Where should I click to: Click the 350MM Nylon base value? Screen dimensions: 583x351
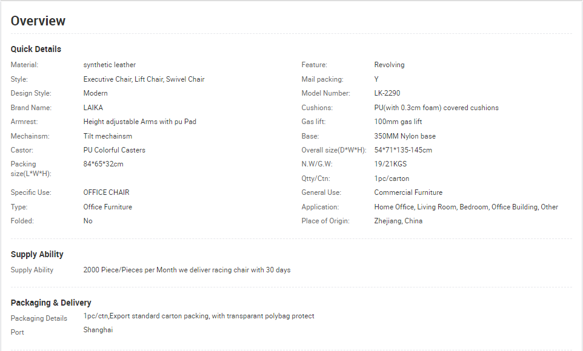(405, 136)
